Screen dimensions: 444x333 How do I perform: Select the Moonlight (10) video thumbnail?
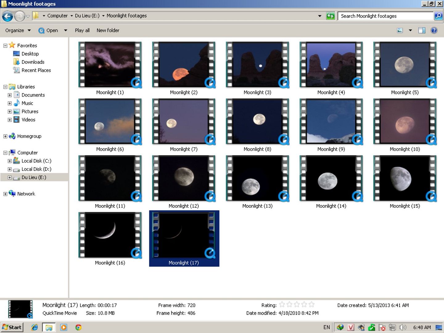tap(405, 121)
